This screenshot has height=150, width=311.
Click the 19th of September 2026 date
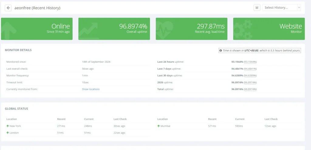(96, 62)
